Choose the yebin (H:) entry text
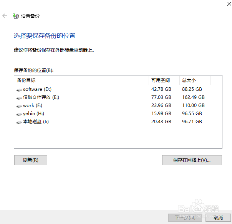This screenshot has height=224, width=232. 33,114
